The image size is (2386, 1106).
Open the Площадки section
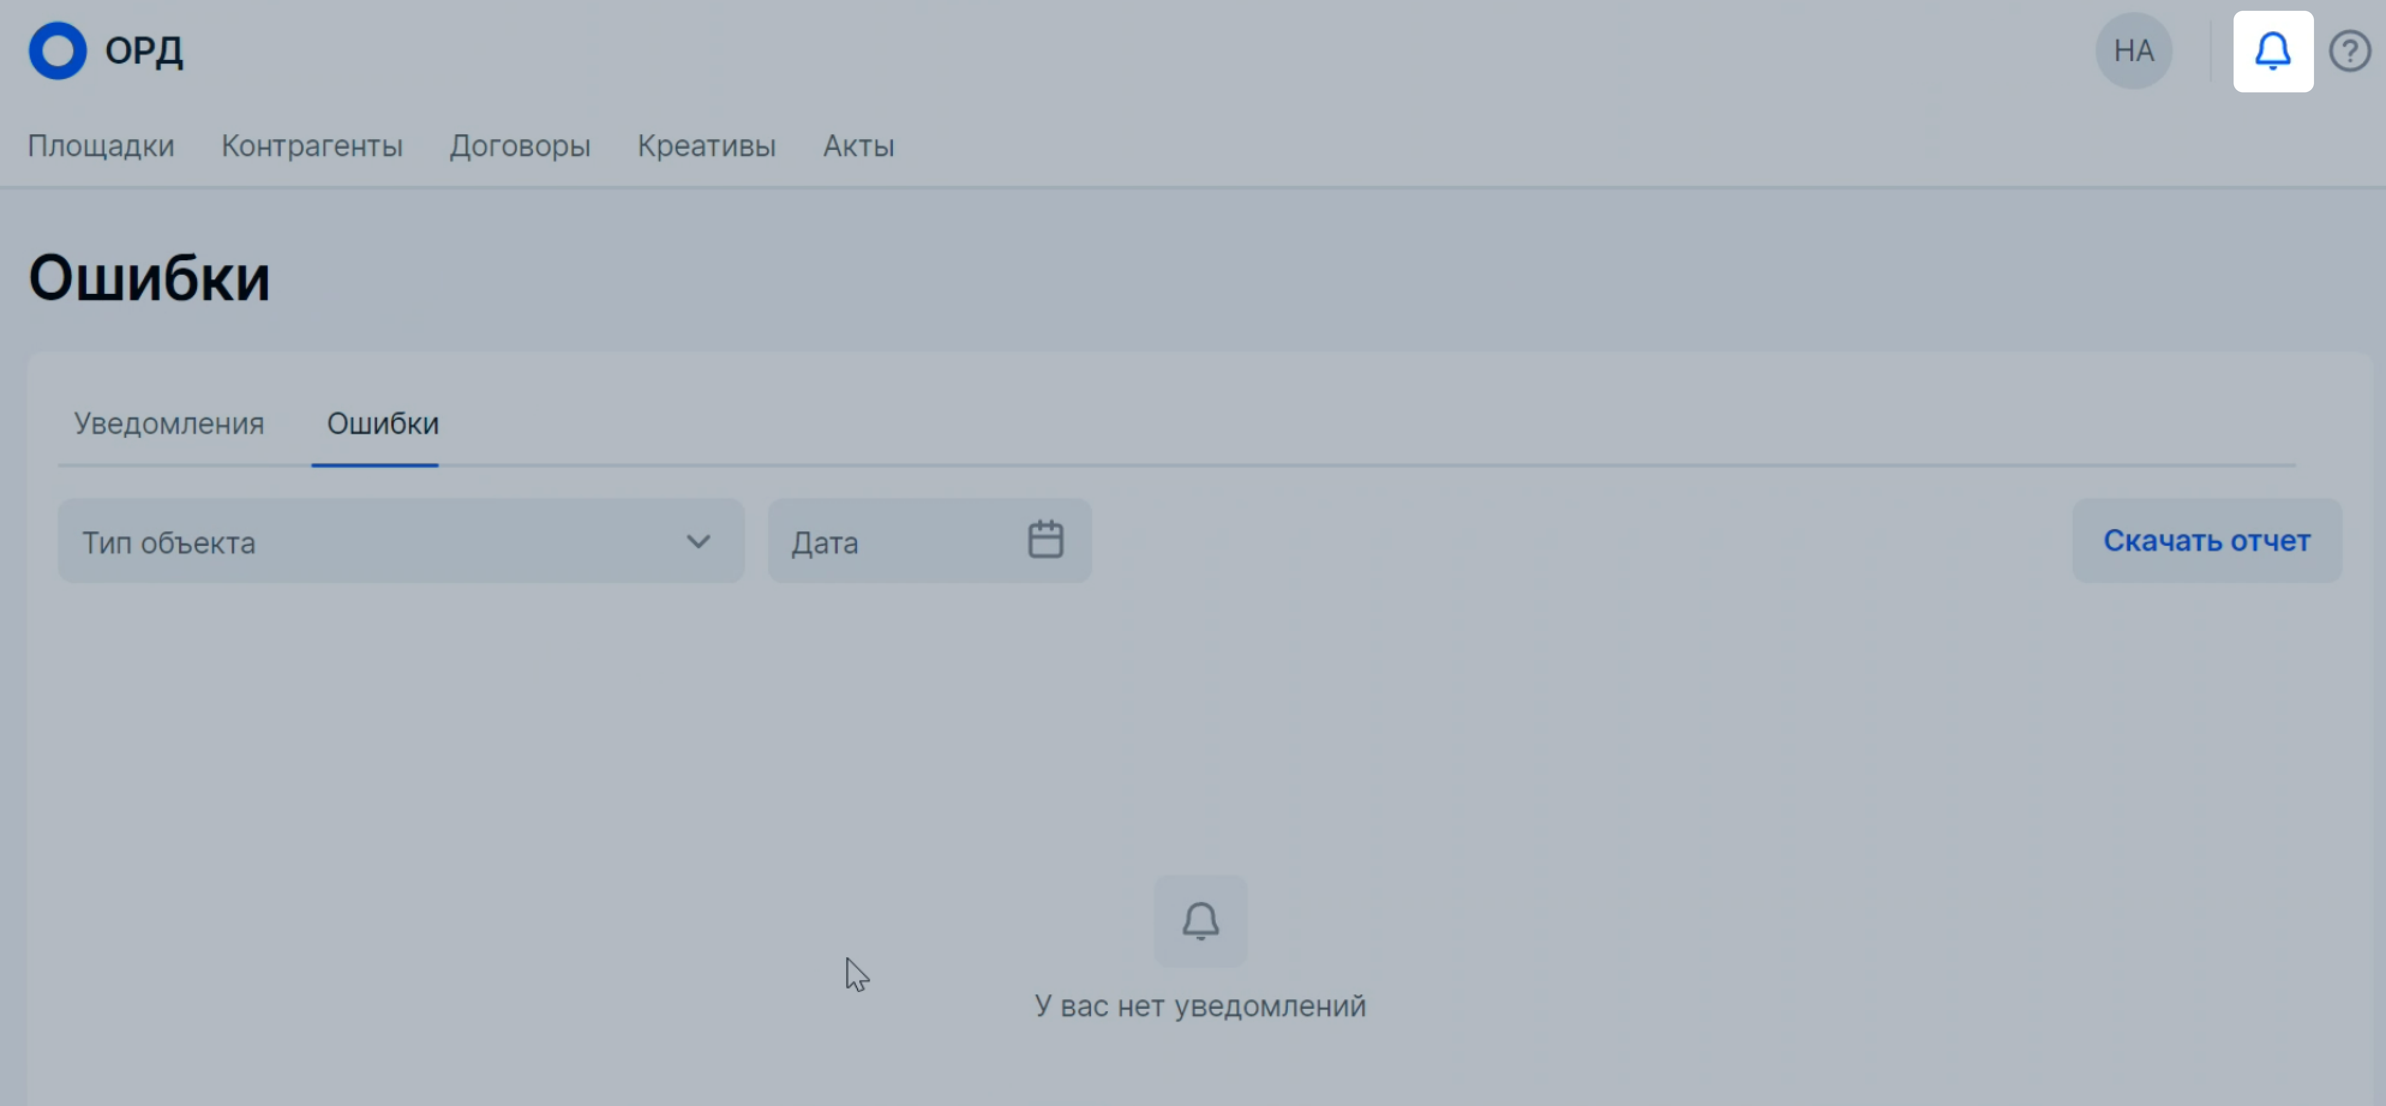tap(101, 146)
